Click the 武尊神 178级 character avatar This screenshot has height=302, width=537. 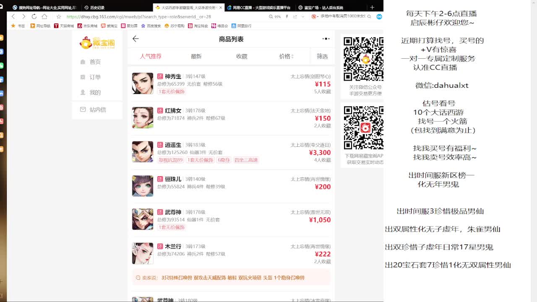tap(143, 219)
